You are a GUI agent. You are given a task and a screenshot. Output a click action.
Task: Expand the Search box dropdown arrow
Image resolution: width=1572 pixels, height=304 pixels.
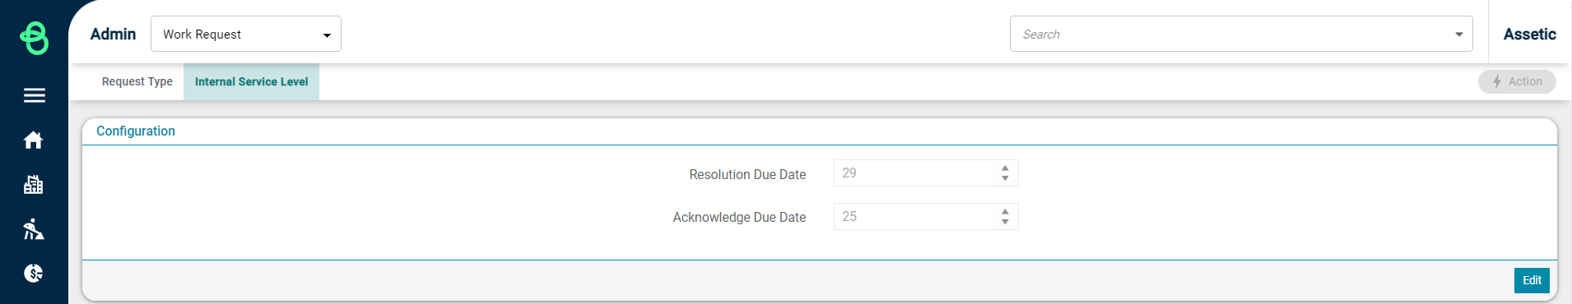(x=1458, y=35)
